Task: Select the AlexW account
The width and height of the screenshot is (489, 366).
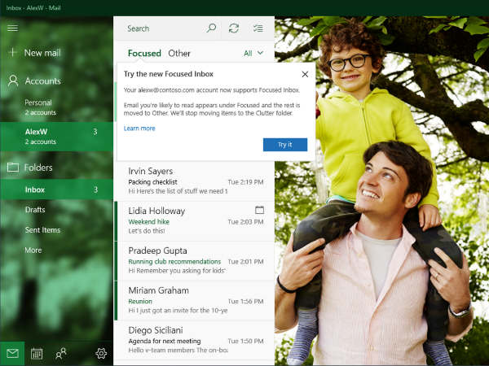Action: click(x=56, y=137)
